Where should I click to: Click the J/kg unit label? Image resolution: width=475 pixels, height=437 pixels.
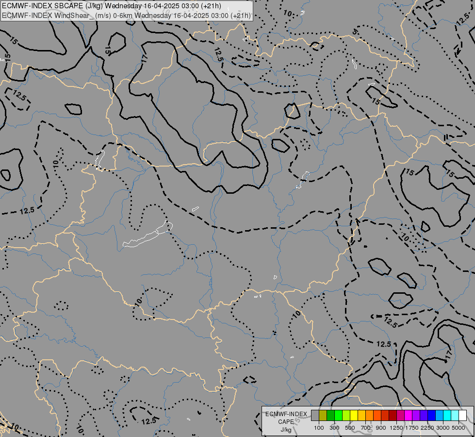click(x=286, y=430)
